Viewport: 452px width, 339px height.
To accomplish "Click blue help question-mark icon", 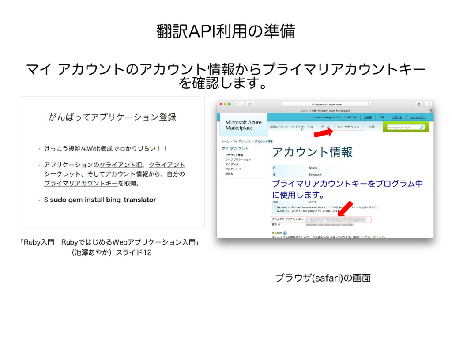I will tap(285, 233).
